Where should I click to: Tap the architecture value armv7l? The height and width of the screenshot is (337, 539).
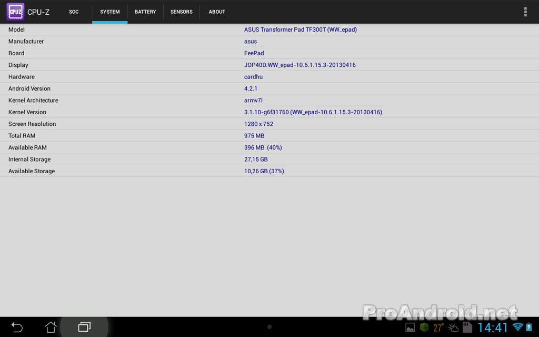[253, 101]
